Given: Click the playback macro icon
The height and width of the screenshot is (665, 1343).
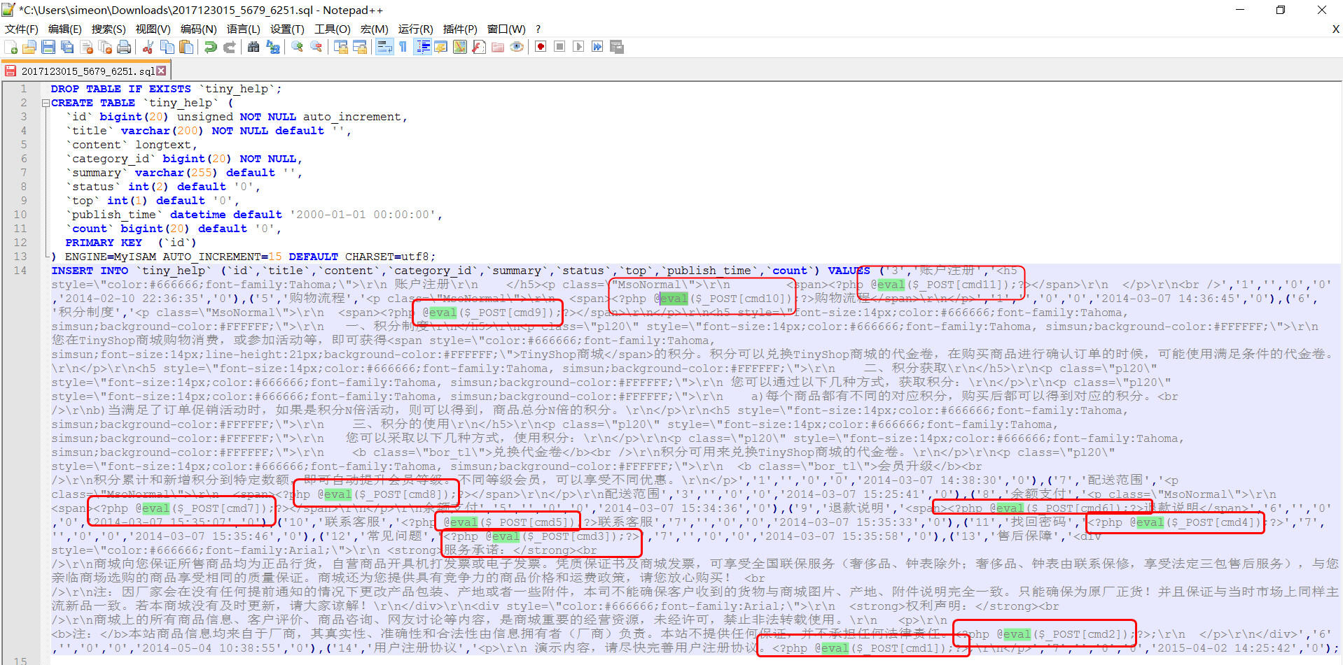Looking at the screenshot, I should [578, 47].
